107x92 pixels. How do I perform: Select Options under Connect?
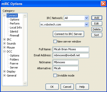pos(15,19)
